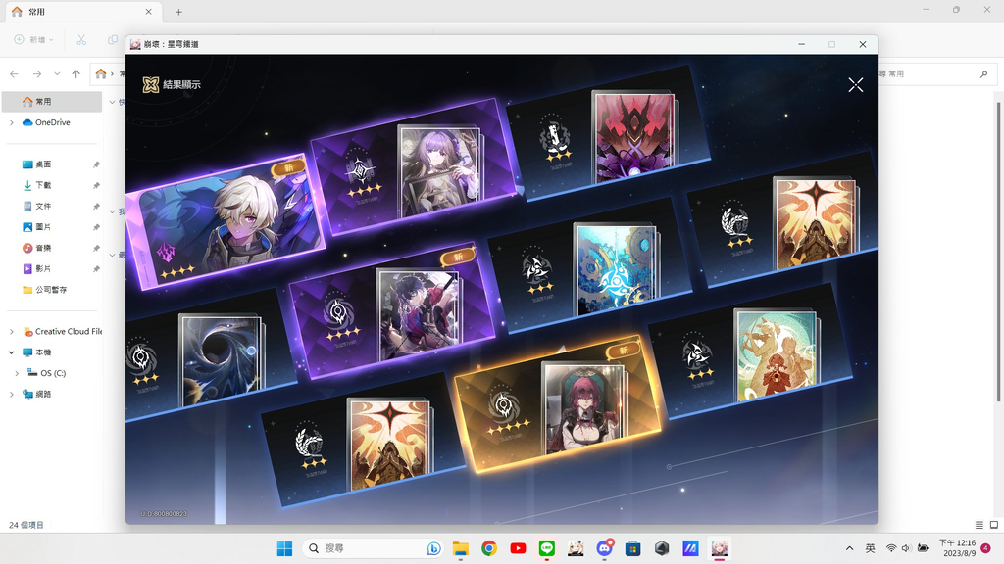Open OneDrive in the Explorer sidebar
This screenshot has width=1004, height=564.
tap(52, 122)
